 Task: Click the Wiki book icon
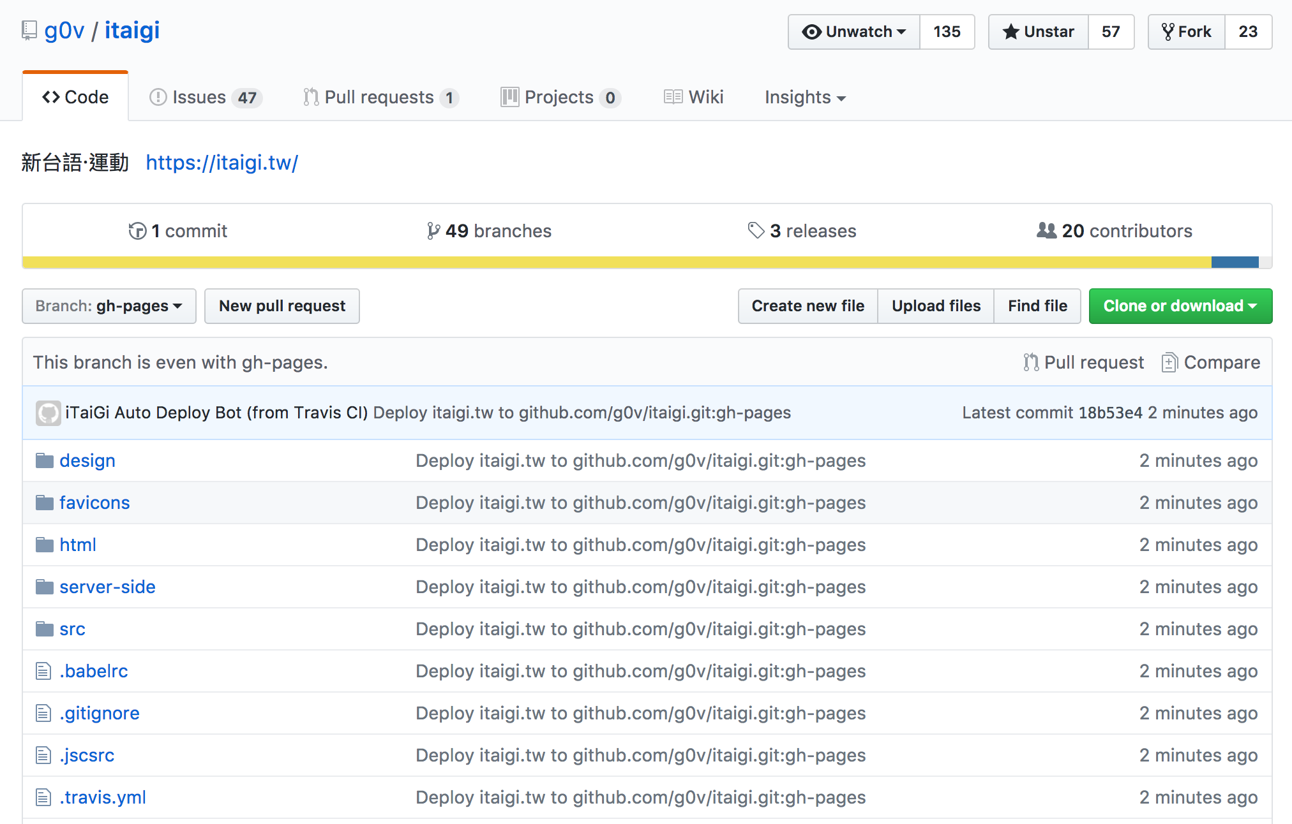click(x=673, y=97)
